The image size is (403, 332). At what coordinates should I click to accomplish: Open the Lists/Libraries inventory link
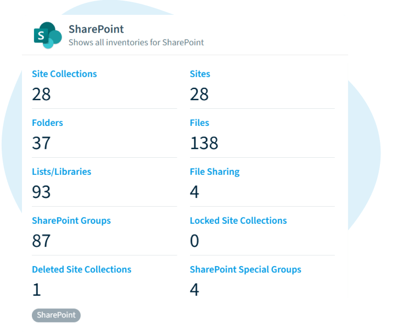click(x=61, y=171)
